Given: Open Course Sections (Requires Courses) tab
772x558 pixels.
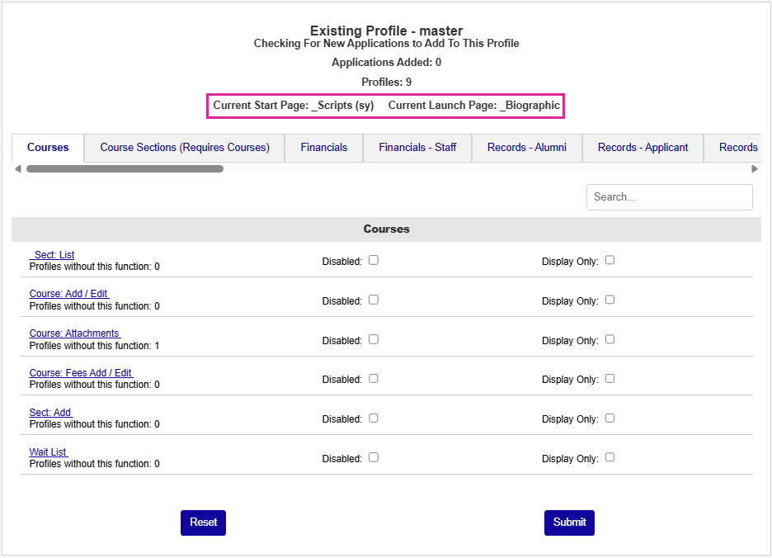Looking at the screenshot, I should [185, 148].
